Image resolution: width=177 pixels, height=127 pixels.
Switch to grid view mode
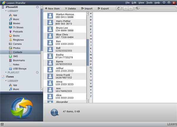coord(130,8)
